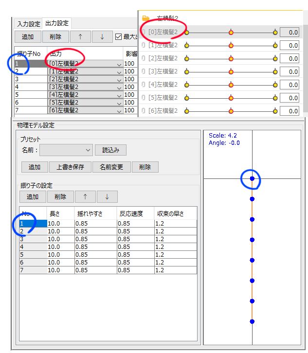Image resolution: width=308 pixels, height=353 pixels.
Task: Click the 収束の早さ cell of pendulum row 7
Action: click(x=176, y=270)
